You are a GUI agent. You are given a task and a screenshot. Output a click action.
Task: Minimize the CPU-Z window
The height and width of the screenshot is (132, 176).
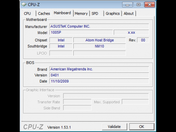pyautogui.click(x=127, y=5)
